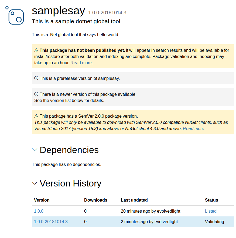Click the Dependencies heading text
The width and height of the screenshot is (236, 238).
69,150
